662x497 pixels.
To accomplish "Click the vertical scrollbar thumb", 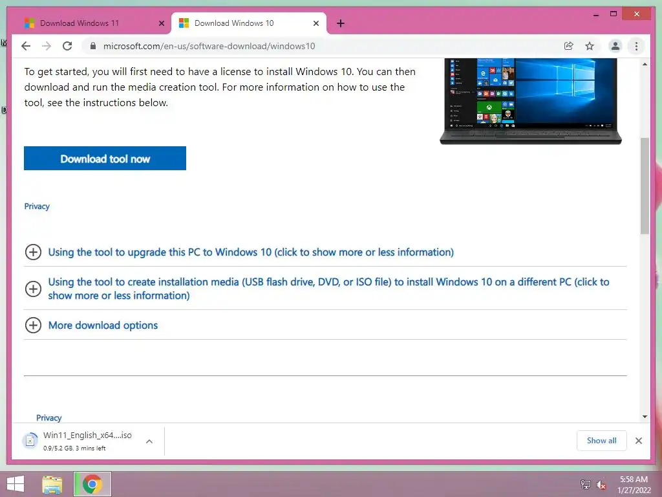I will 645,186.
